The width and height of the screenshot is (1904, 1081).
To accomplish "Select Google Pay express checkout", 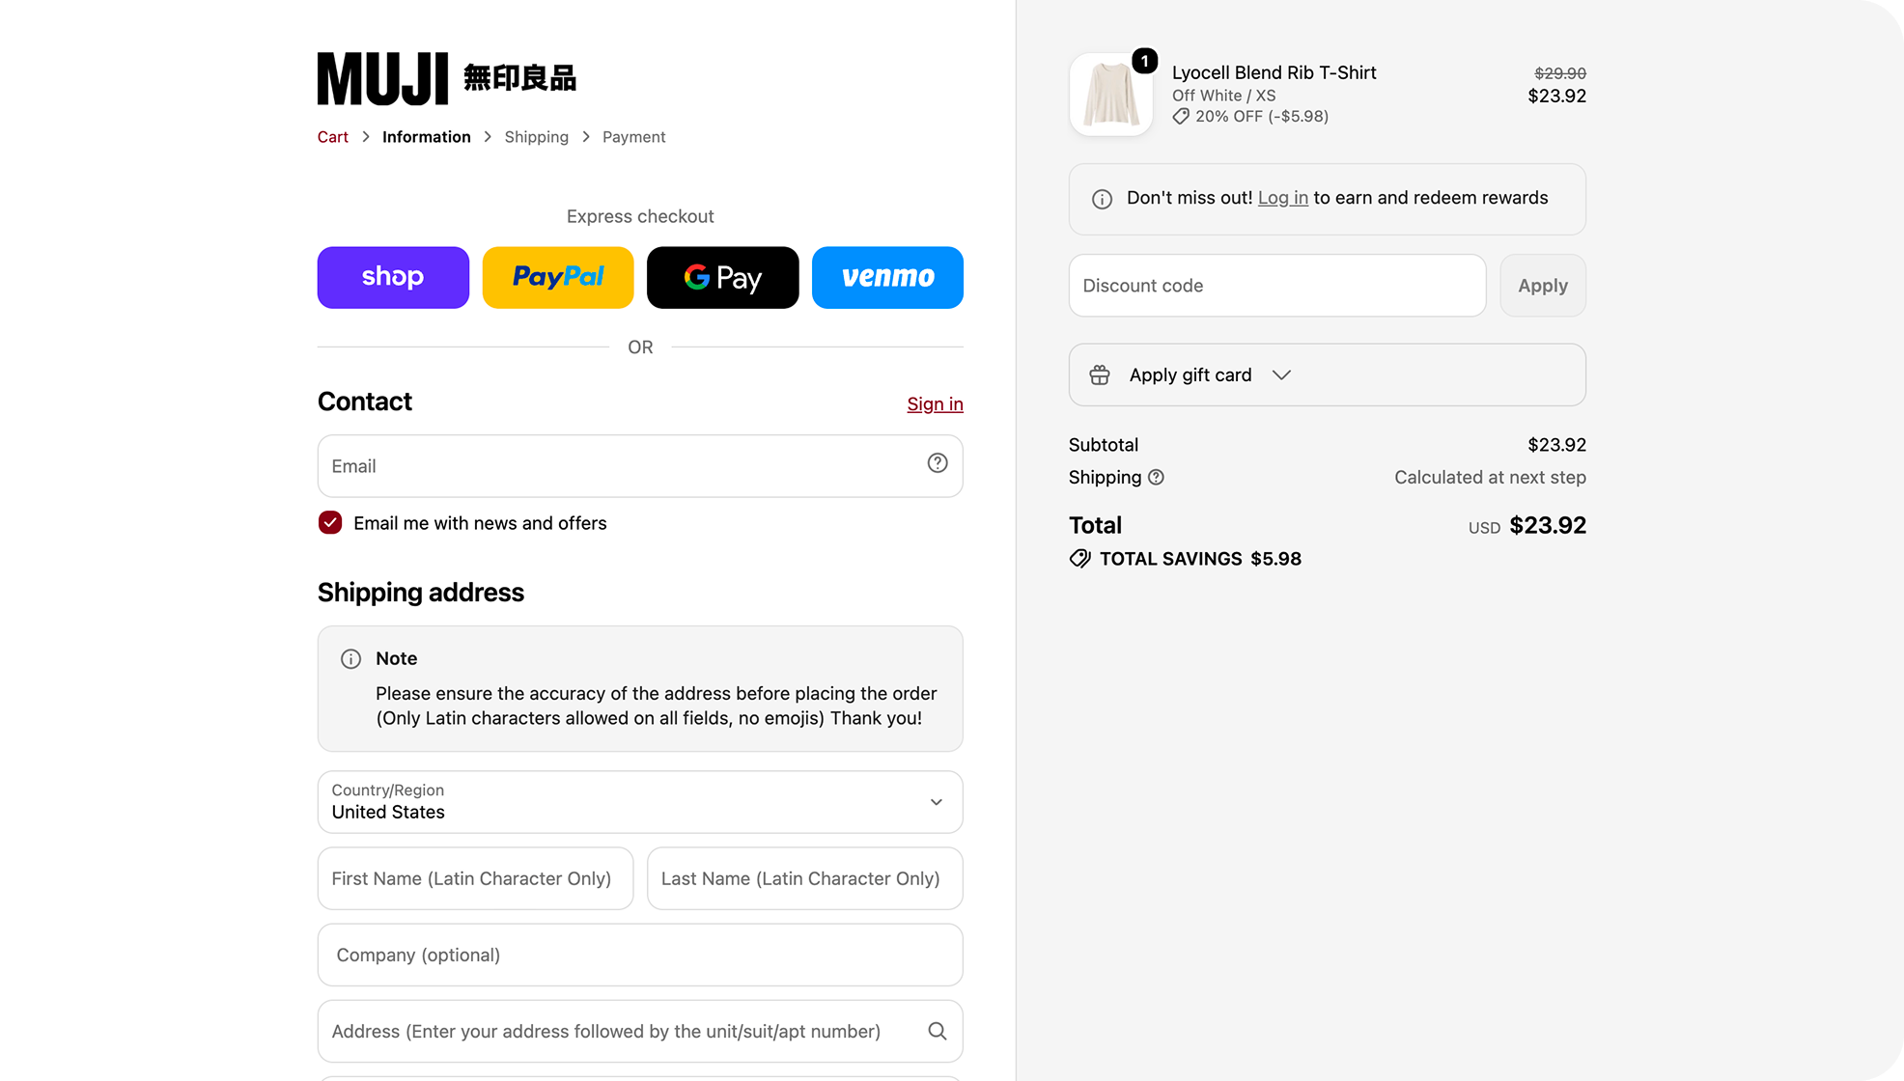I will [723, 277].
